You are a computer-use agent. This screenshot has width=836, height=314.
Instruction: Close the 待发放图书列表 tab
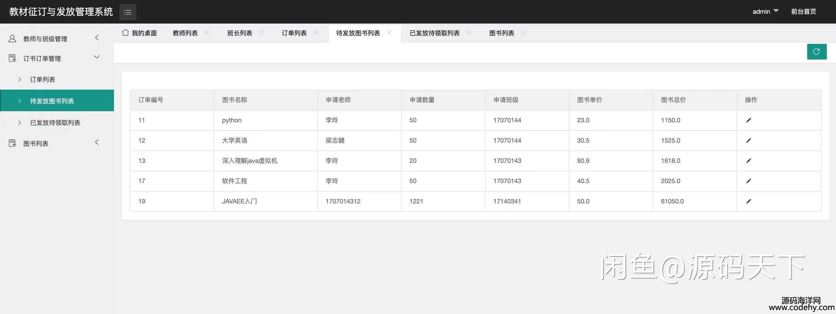pyautogui.click(x=389, y=32)
